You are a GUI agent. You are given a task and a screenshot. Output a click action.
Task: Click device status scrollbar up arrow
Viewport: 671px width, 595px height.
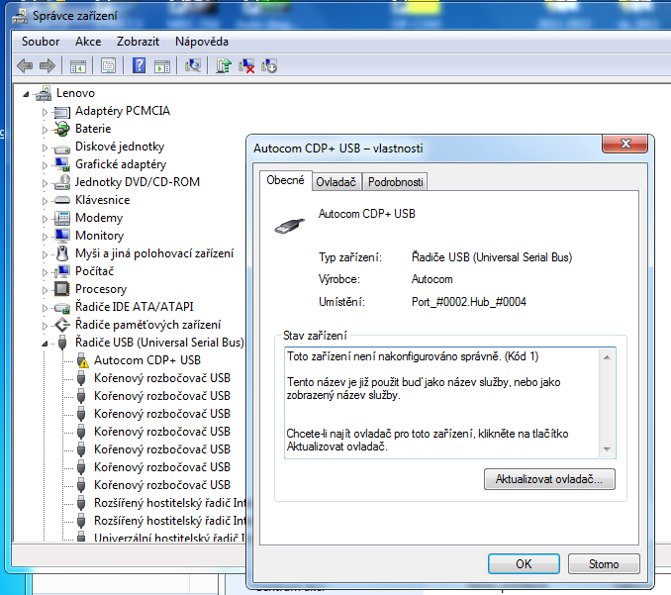coord(607,357)
